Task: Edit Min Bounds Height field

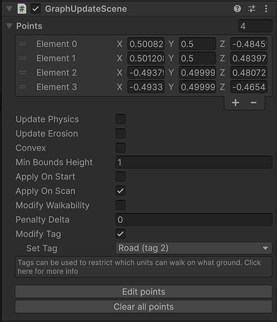Action: pos(194,162)
